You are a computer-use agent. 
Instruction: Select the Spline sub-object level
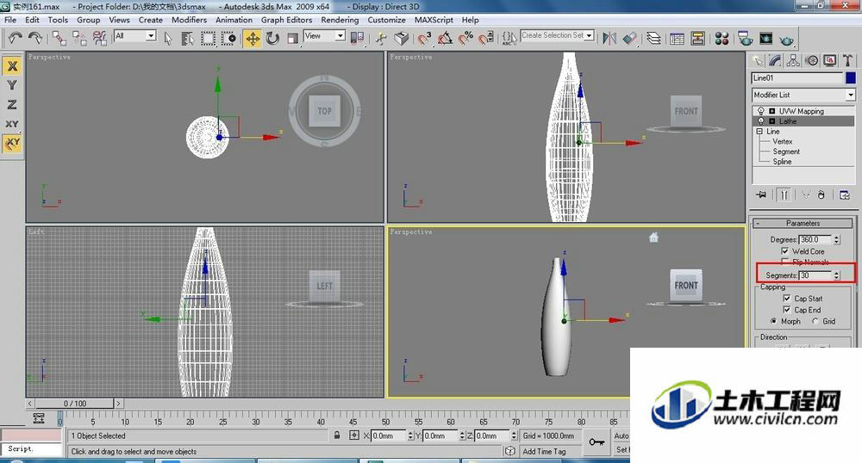coord(782,161)
